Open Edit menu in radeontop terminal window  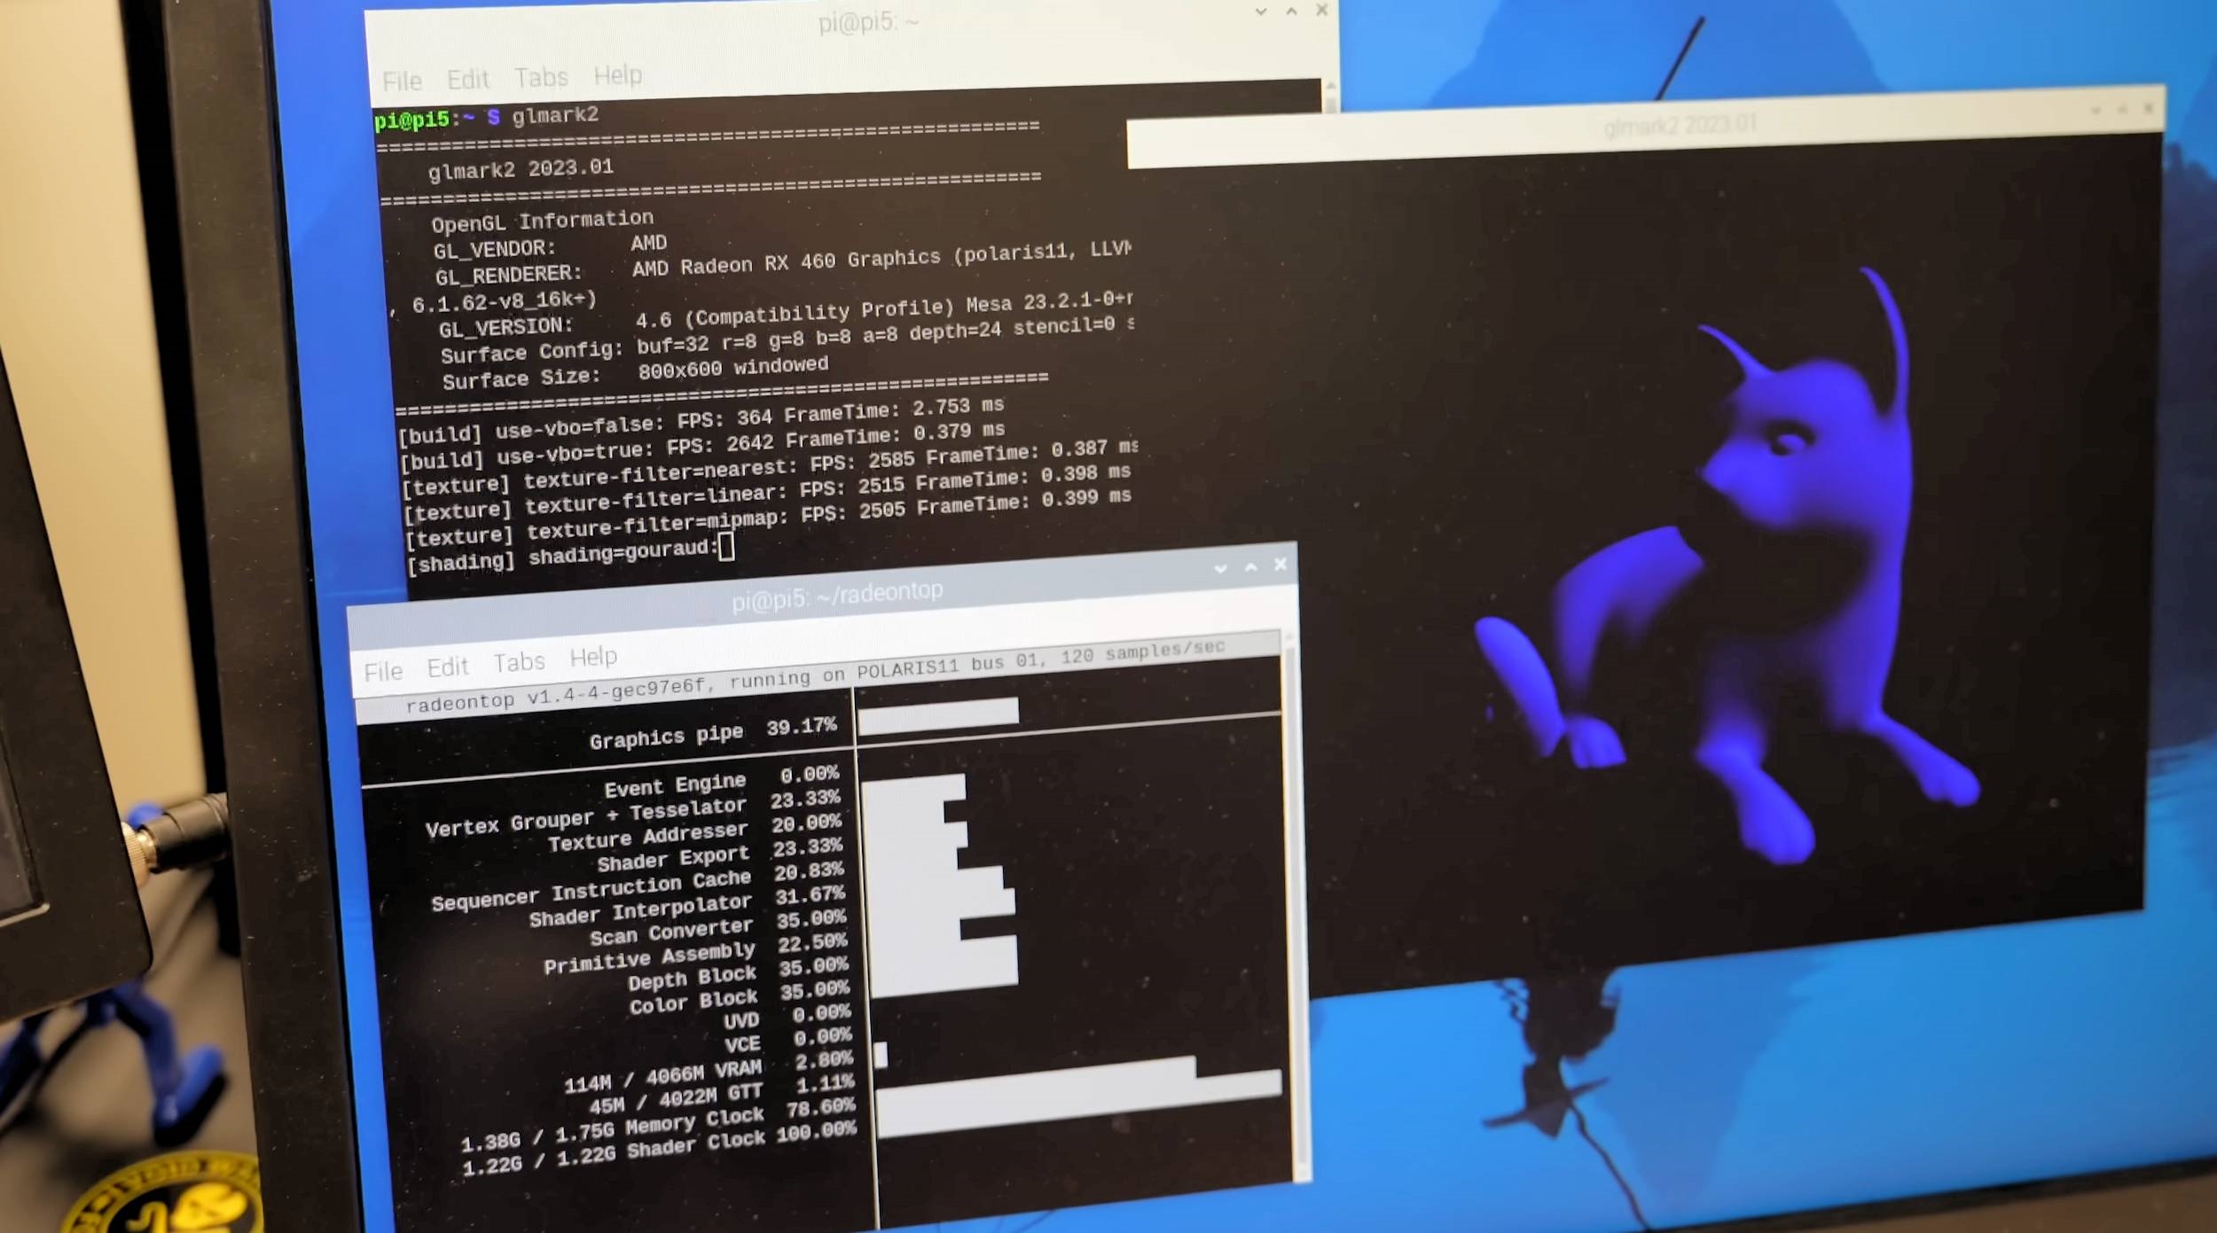447,667
